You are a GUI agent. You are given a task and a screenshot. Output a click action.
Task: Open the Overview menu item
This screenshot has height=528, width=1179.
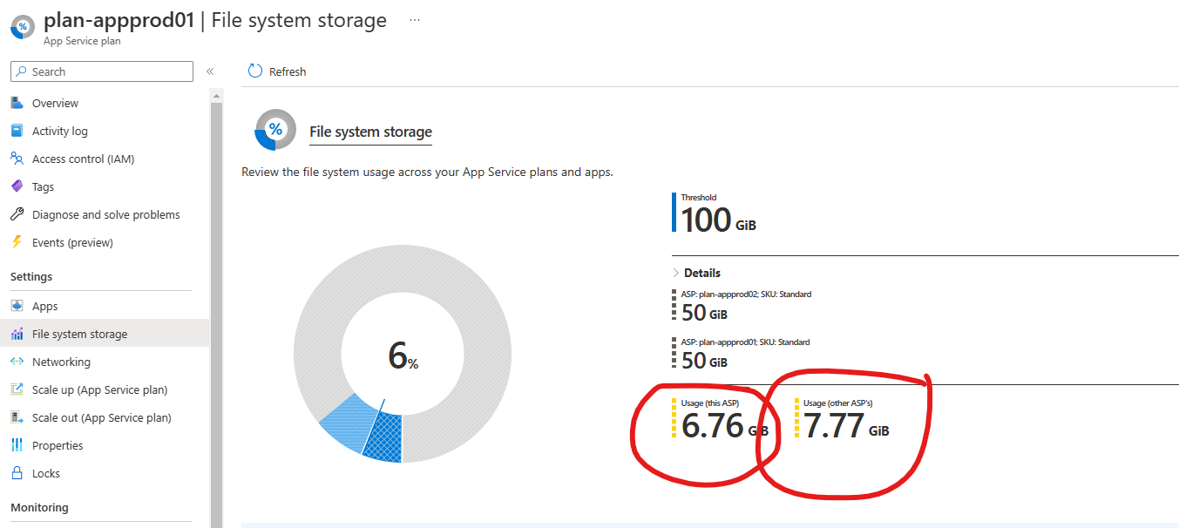pyautogui.click(x=55, y=103)
